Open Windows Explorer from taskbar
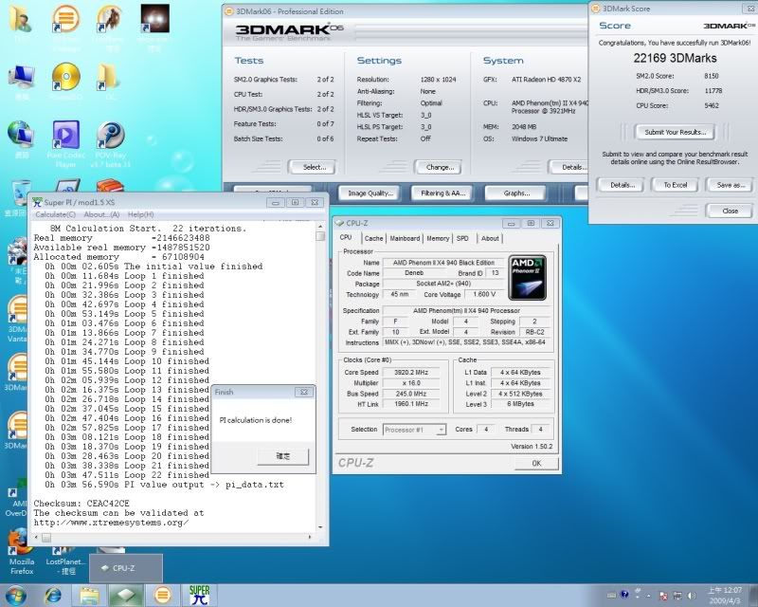 pyautogui.click(x=90, y=596)
